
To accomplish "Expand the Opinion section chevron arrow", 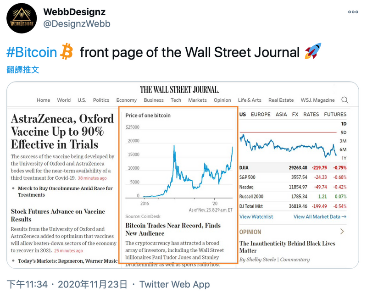I will 342,232.
